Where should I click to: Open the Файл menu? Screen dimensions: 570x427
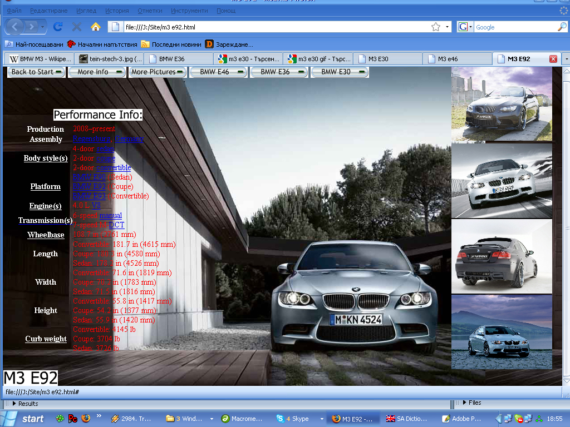coord(14,11)
